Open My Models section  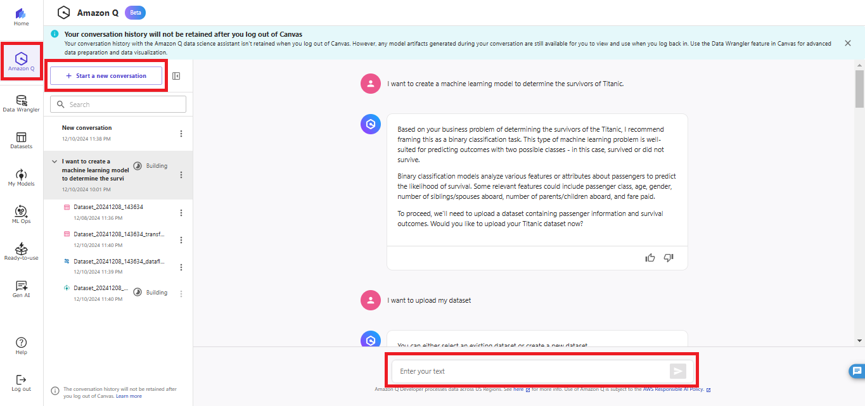point(22,177)
